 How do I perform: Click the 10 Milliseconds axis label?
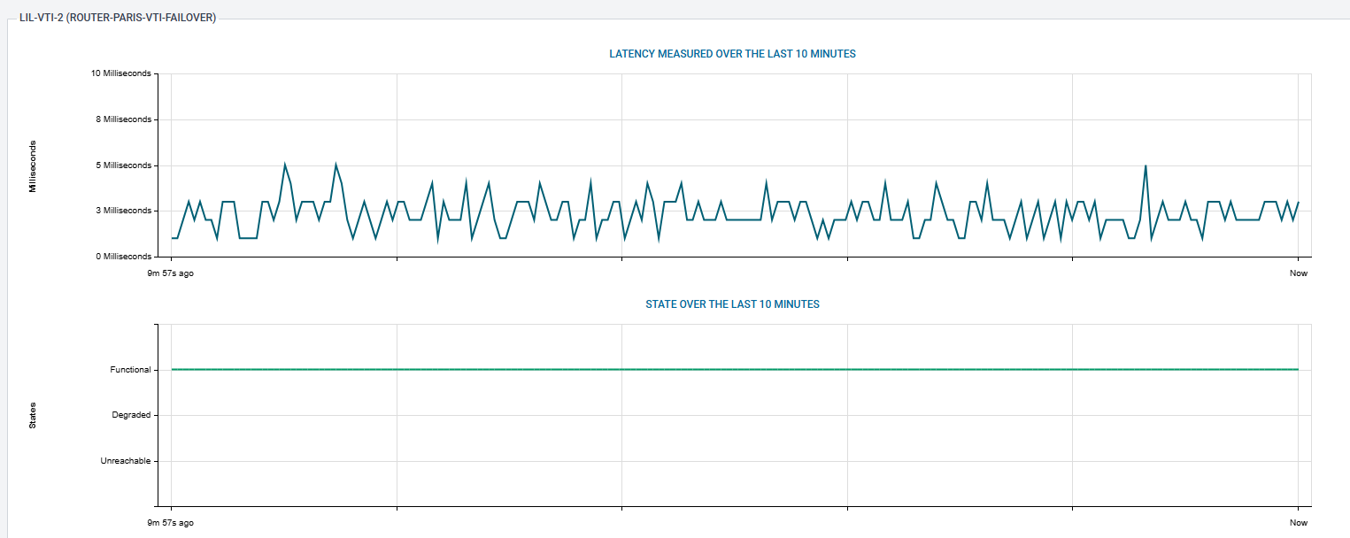tap(121, 73)
